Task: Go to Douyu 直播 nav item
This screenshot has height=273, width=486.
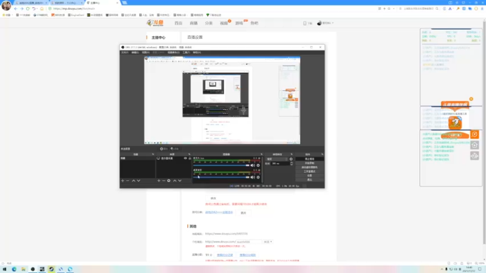Action: click(x=194, y=23)
